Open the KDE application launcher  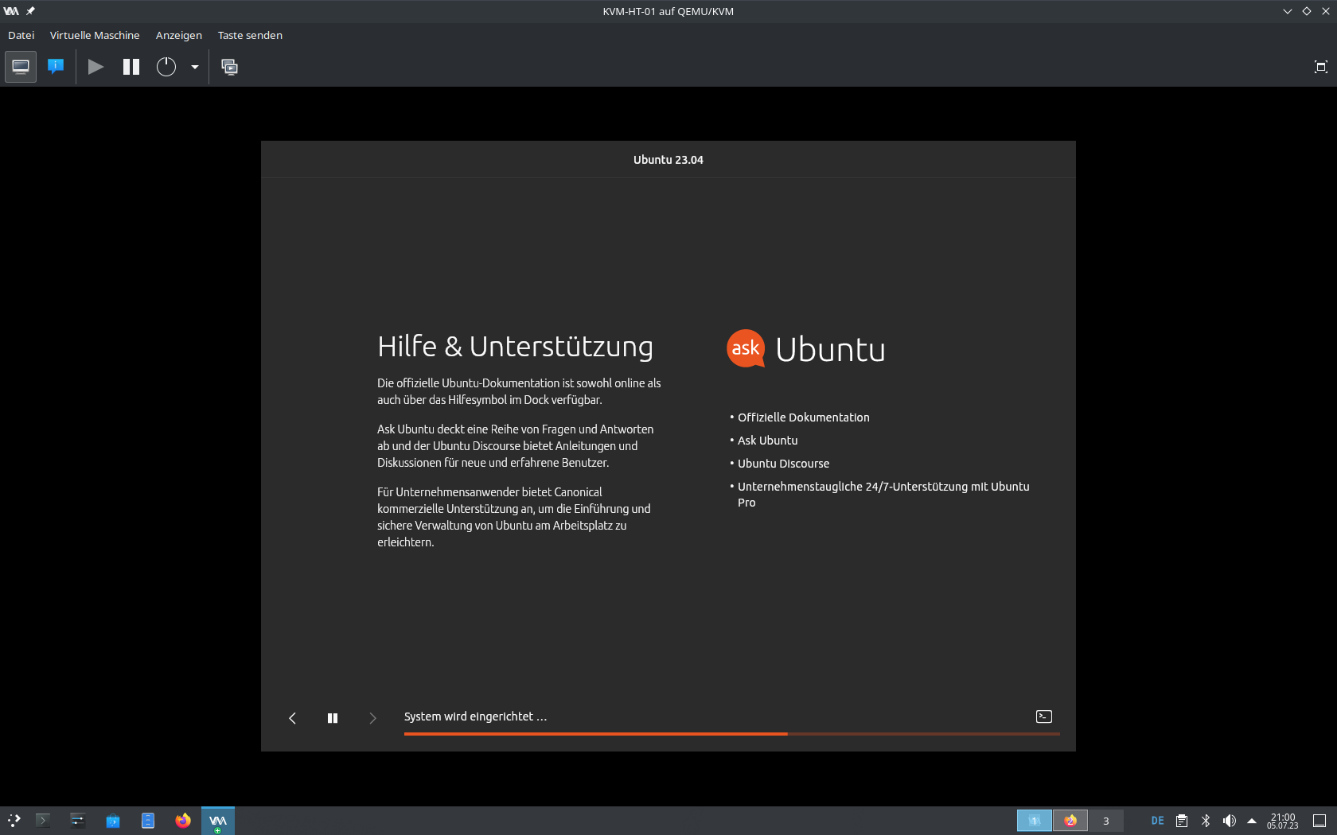[x=14, y=821]
